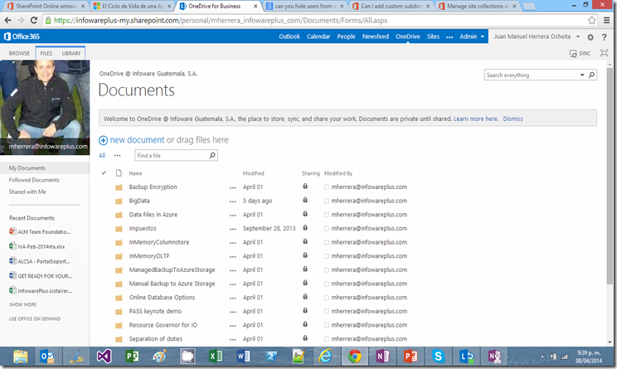Open the navigation ellipsis next to Sites
The width and height of the screenshot is (617, 369).
click(x=449, y=37)
